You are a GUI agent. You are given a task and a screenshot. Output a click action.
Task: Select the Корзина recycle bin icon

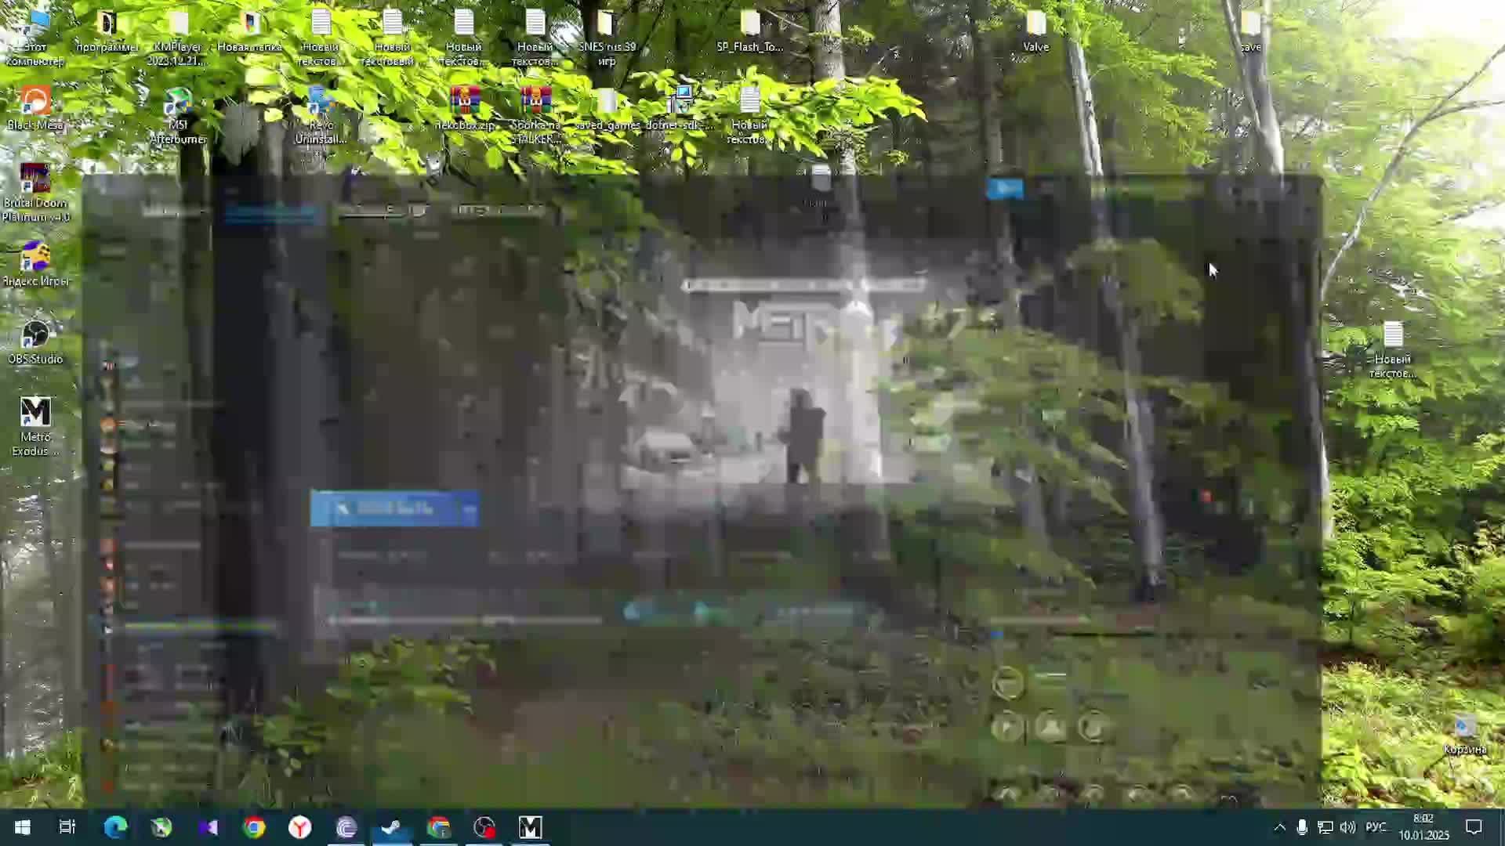[1464, 734]
